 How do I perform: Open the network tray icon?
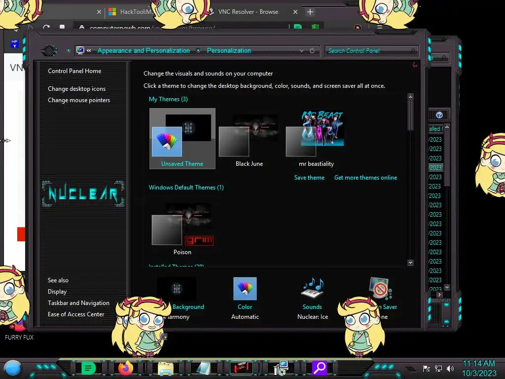[x=438, y=368]
